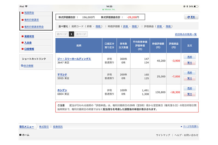
Task: Click 買付 for ジー・スリーホールディングス
Action: pos(190,63)
